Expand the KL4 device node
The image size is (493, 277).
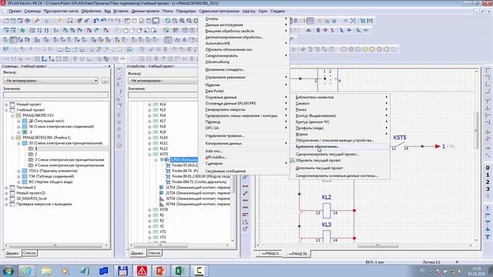[x=149, y=105]
